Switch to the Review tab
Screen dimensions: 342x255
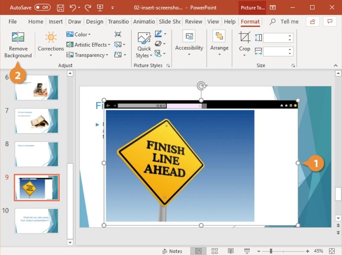pos(194,22)
